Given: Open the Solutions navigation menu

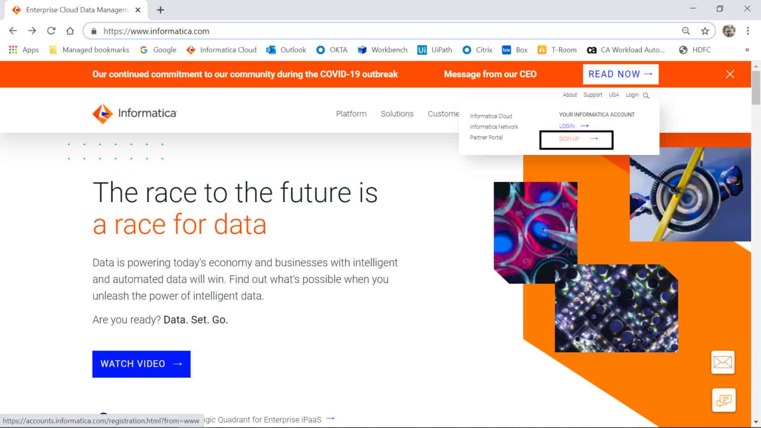Looking at the screenshot, I should pos(397,113).
